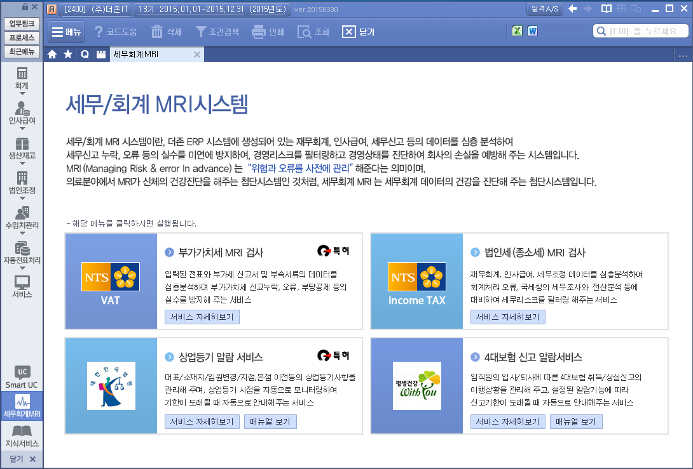The width and height of the screenshot is (693, 469).
Task: Click 매뉴얼 보기 under 4대보험 신고 알람서비스
Action: click(x=575, y=422)
